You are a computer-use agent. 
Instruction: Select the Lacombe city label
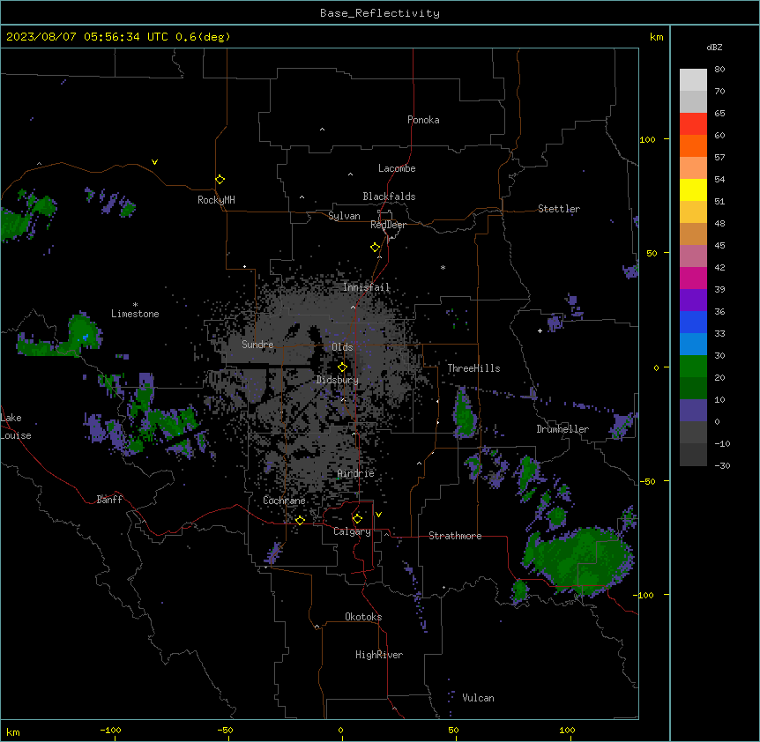[x=397, y=168]
